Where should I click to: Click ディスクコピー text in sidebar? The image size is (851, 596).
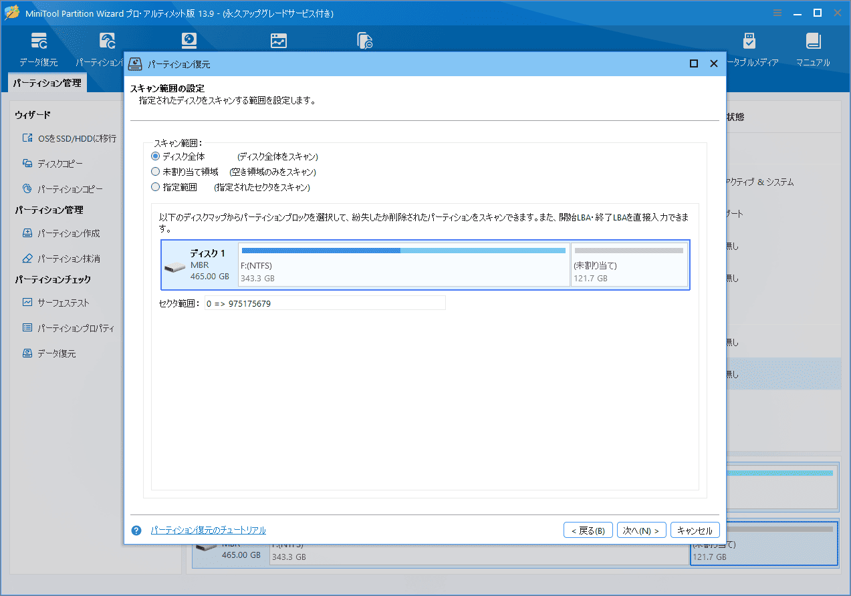[60, 164]
